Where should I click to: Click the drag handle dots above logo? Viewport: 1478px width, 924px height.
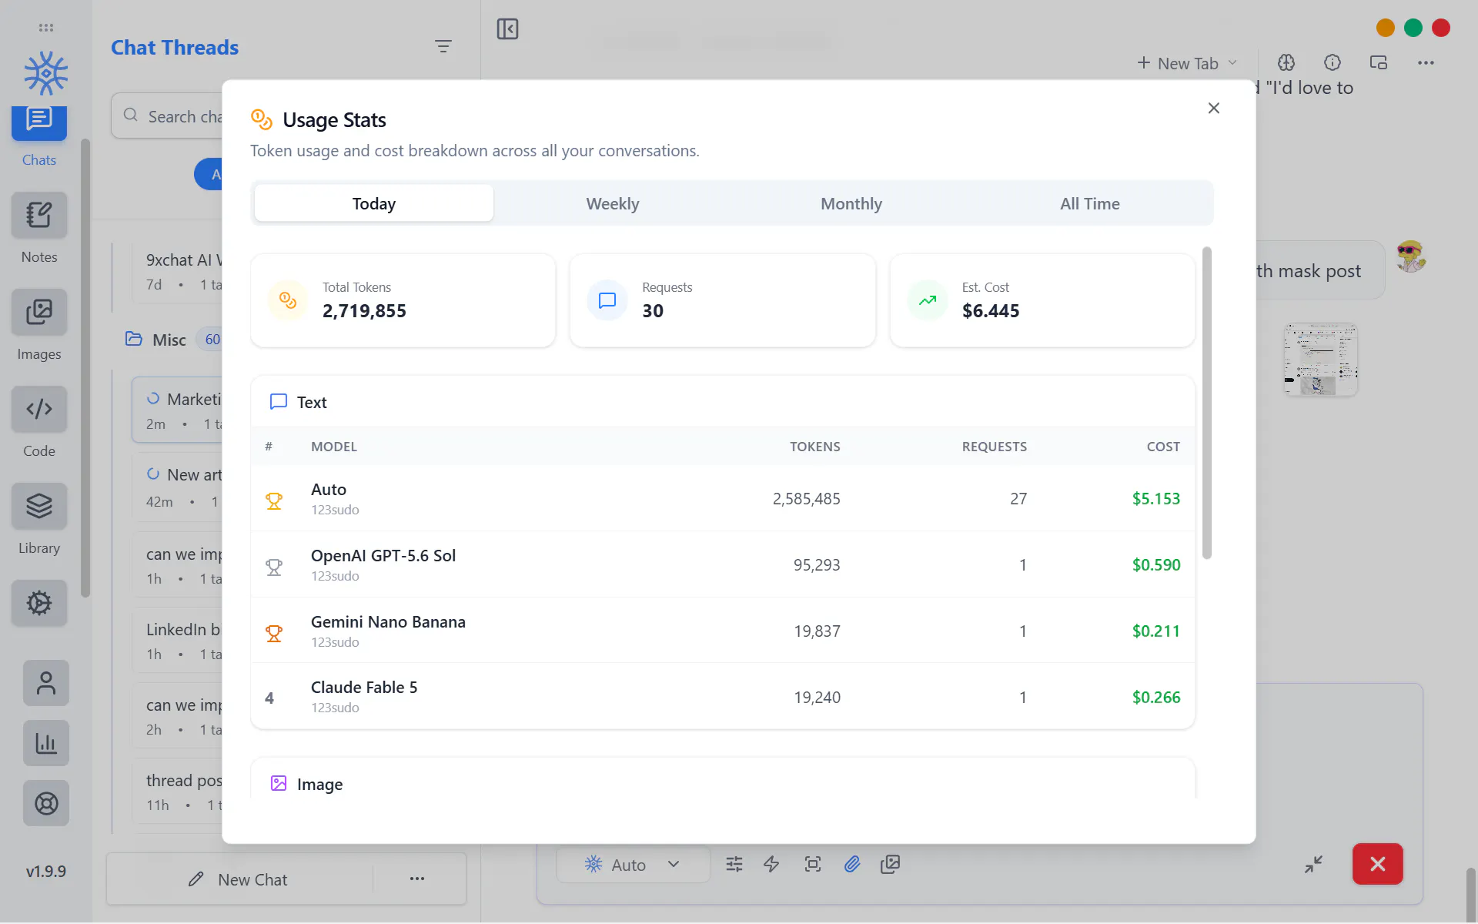(46, 28)
